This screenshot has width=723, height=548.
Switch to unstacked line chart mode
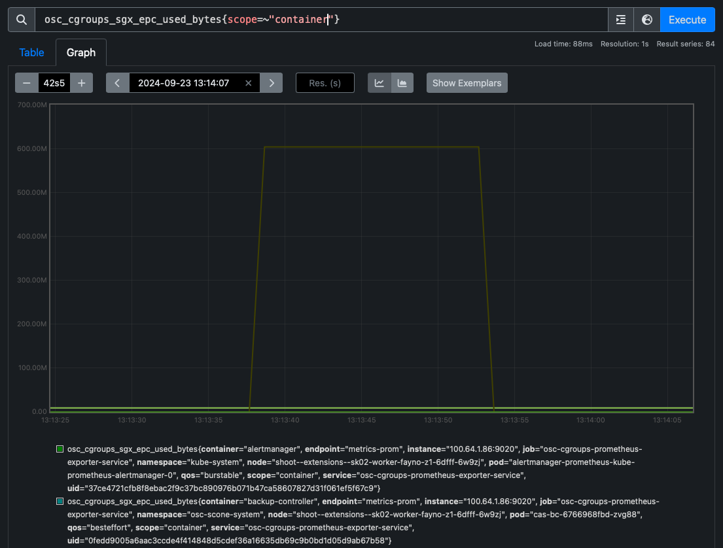coord(379,83)
